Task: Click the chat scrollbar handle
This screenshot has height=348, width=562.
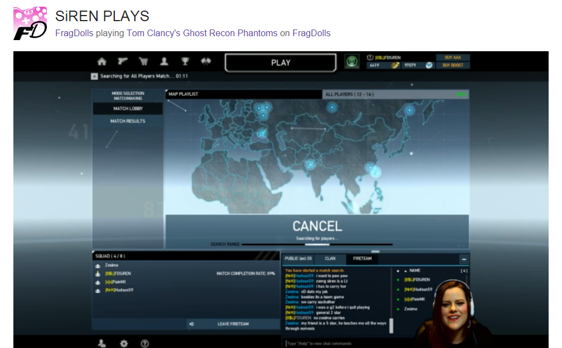Action: (391, 325)
